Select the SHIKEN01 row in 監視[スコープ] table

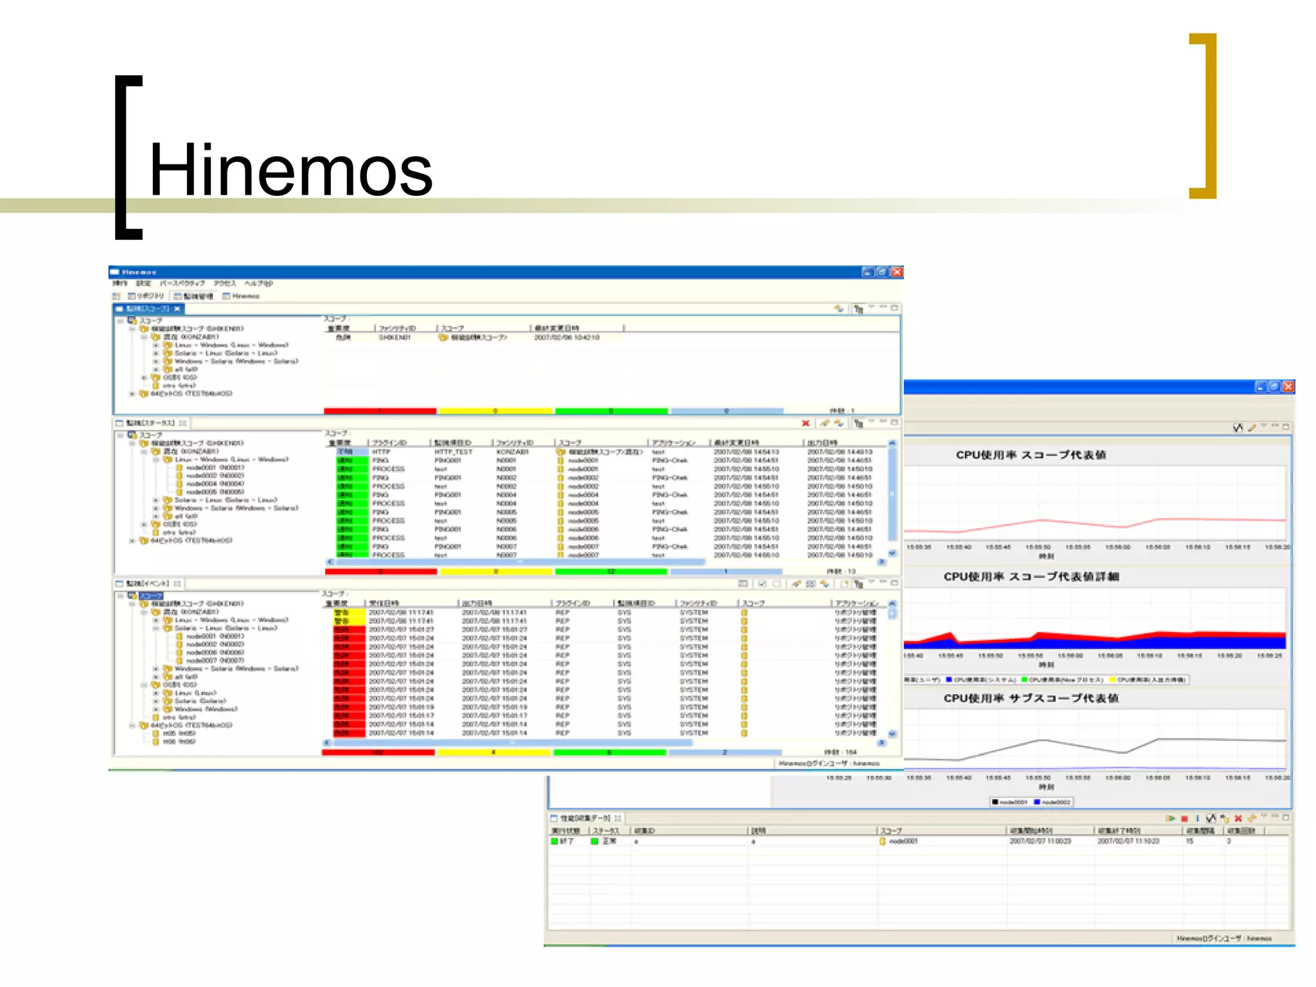610,337
